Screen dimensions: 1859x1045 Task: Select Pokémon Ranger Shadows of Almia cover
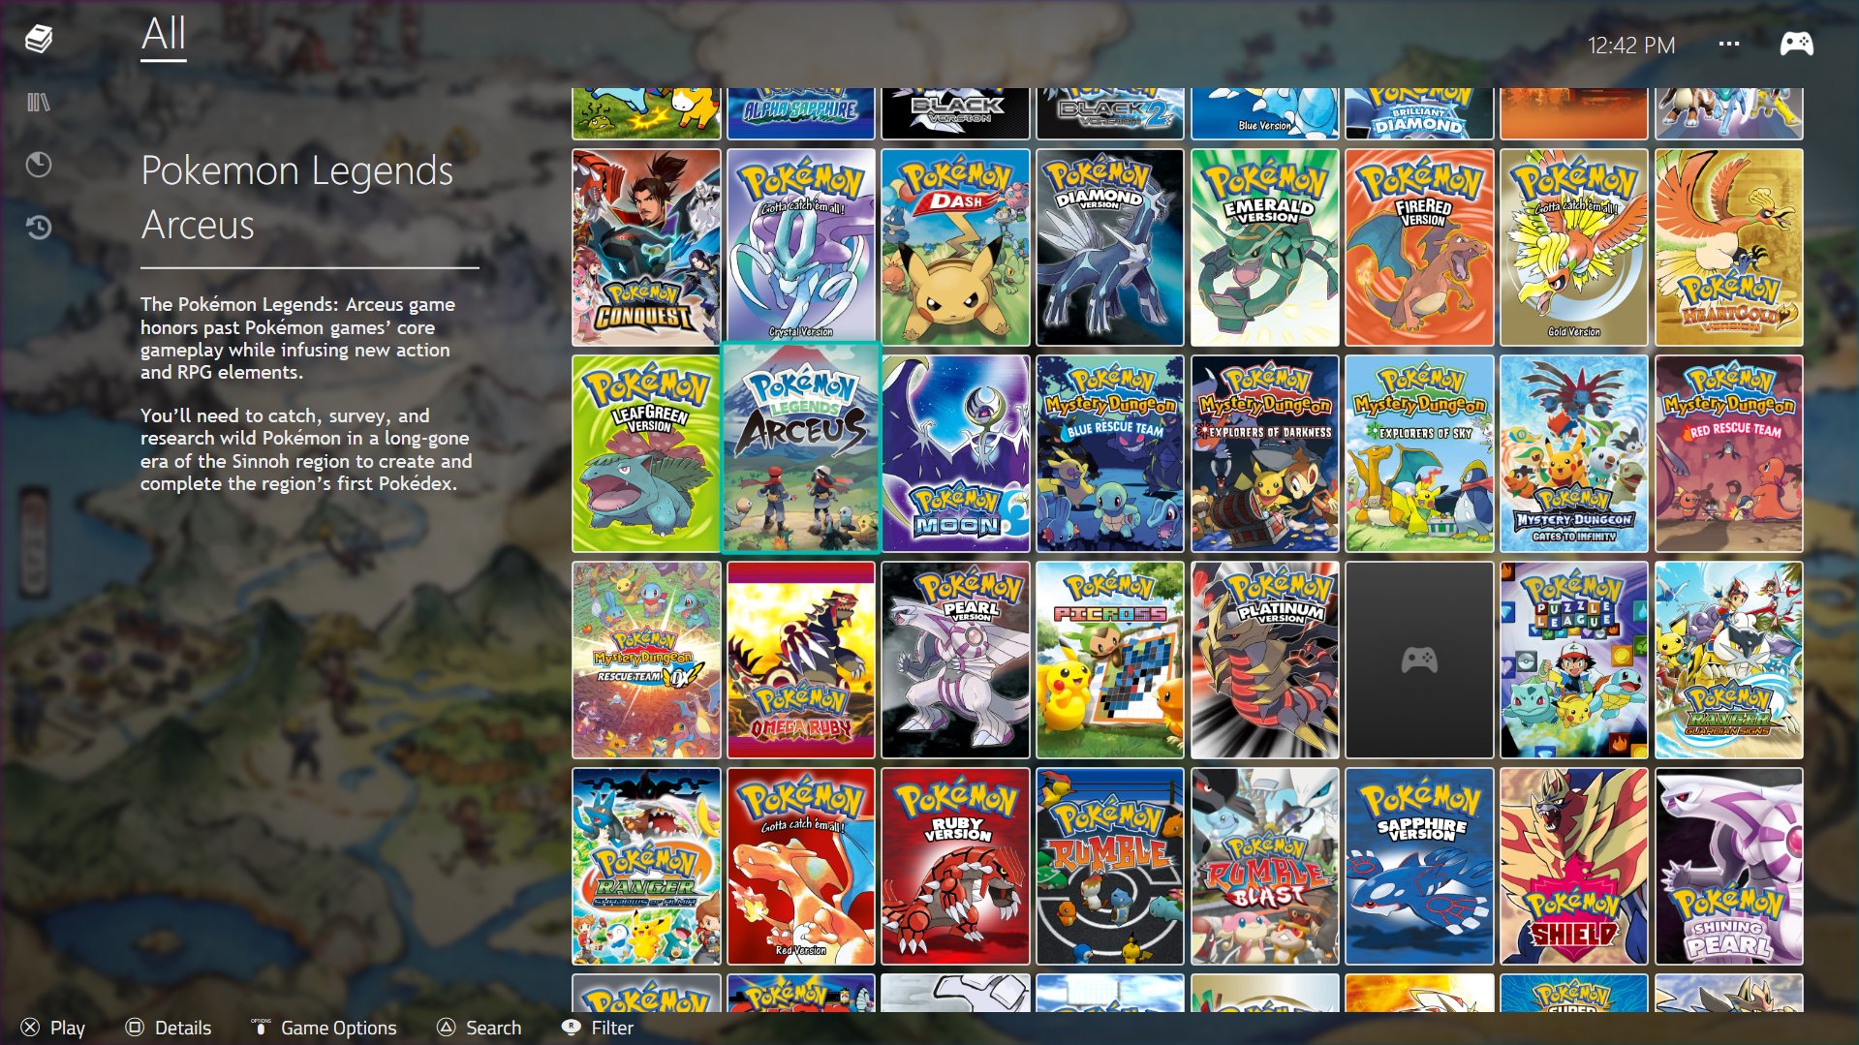pos(646,866)
